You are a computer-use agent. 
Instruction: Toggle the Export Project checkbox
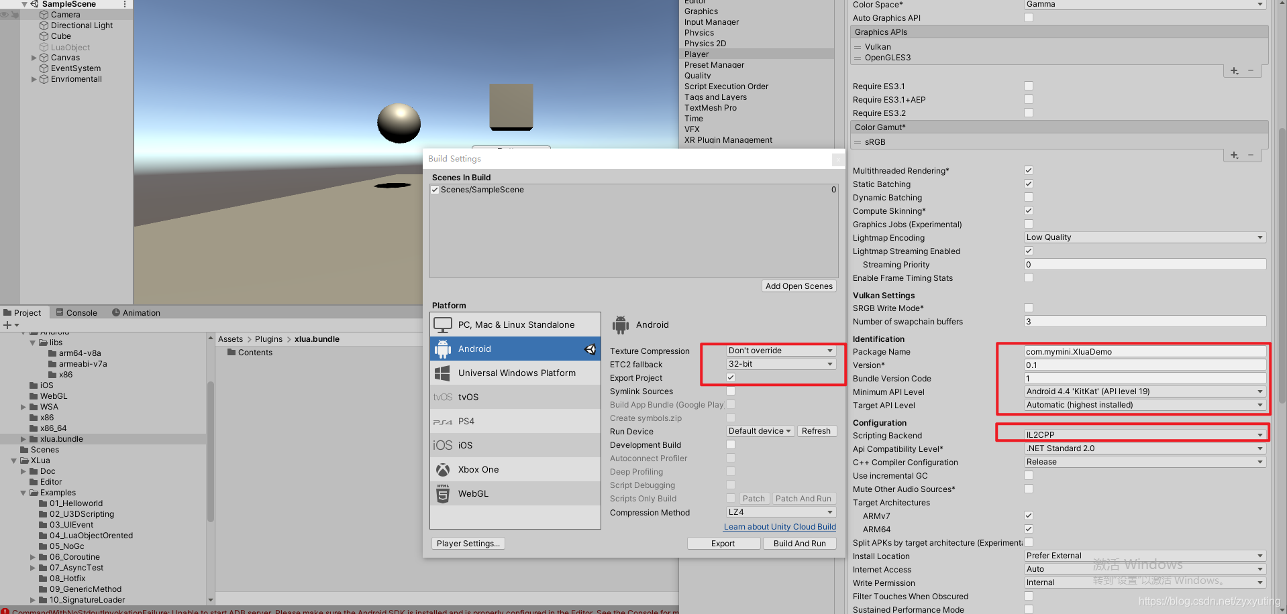pyautogui.click(x=731, y=377)
